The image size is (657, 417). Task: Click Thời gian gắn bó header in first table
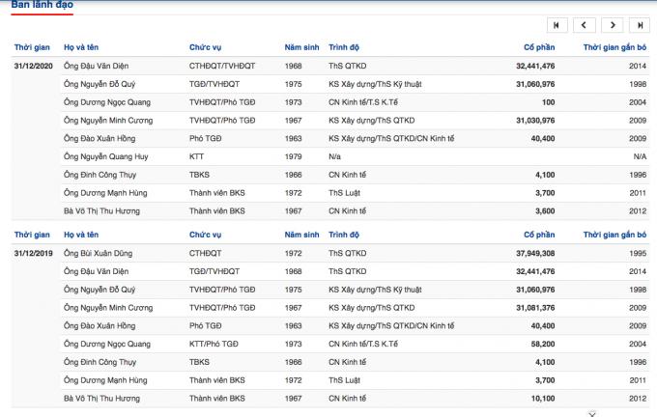coord(614,47)
